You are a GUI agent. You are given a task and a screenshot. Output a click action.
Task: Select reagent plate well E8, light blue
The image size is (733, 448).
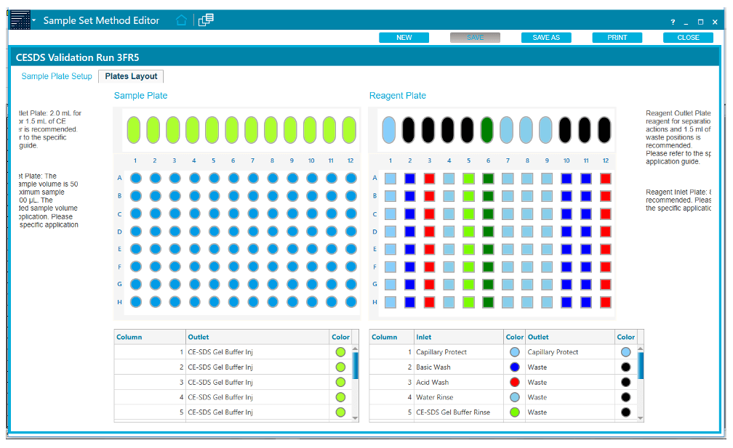pos(527,249)
